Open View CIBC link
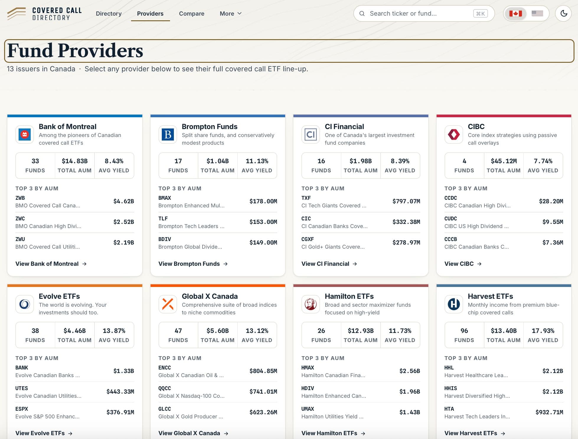The image size is (578, 439). [463, 264]
